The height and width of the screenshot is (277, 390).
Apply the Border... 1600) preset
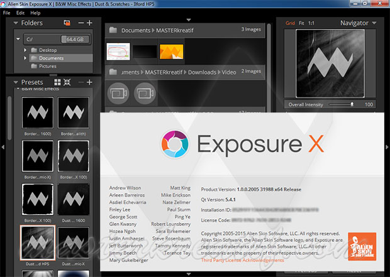click(x=38, y=112)
